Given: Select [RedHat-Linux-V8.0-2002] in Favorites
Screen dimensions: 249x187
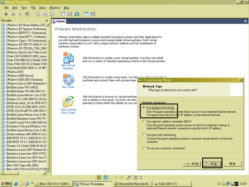Looking at the screenshot, I should pyautogui.click(x=22, y=88).
